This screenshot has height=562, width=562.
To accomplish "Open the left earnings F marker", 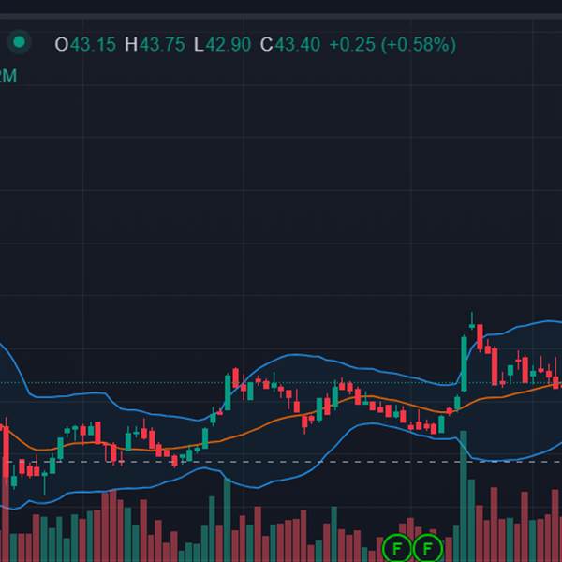I will (397, 548).
